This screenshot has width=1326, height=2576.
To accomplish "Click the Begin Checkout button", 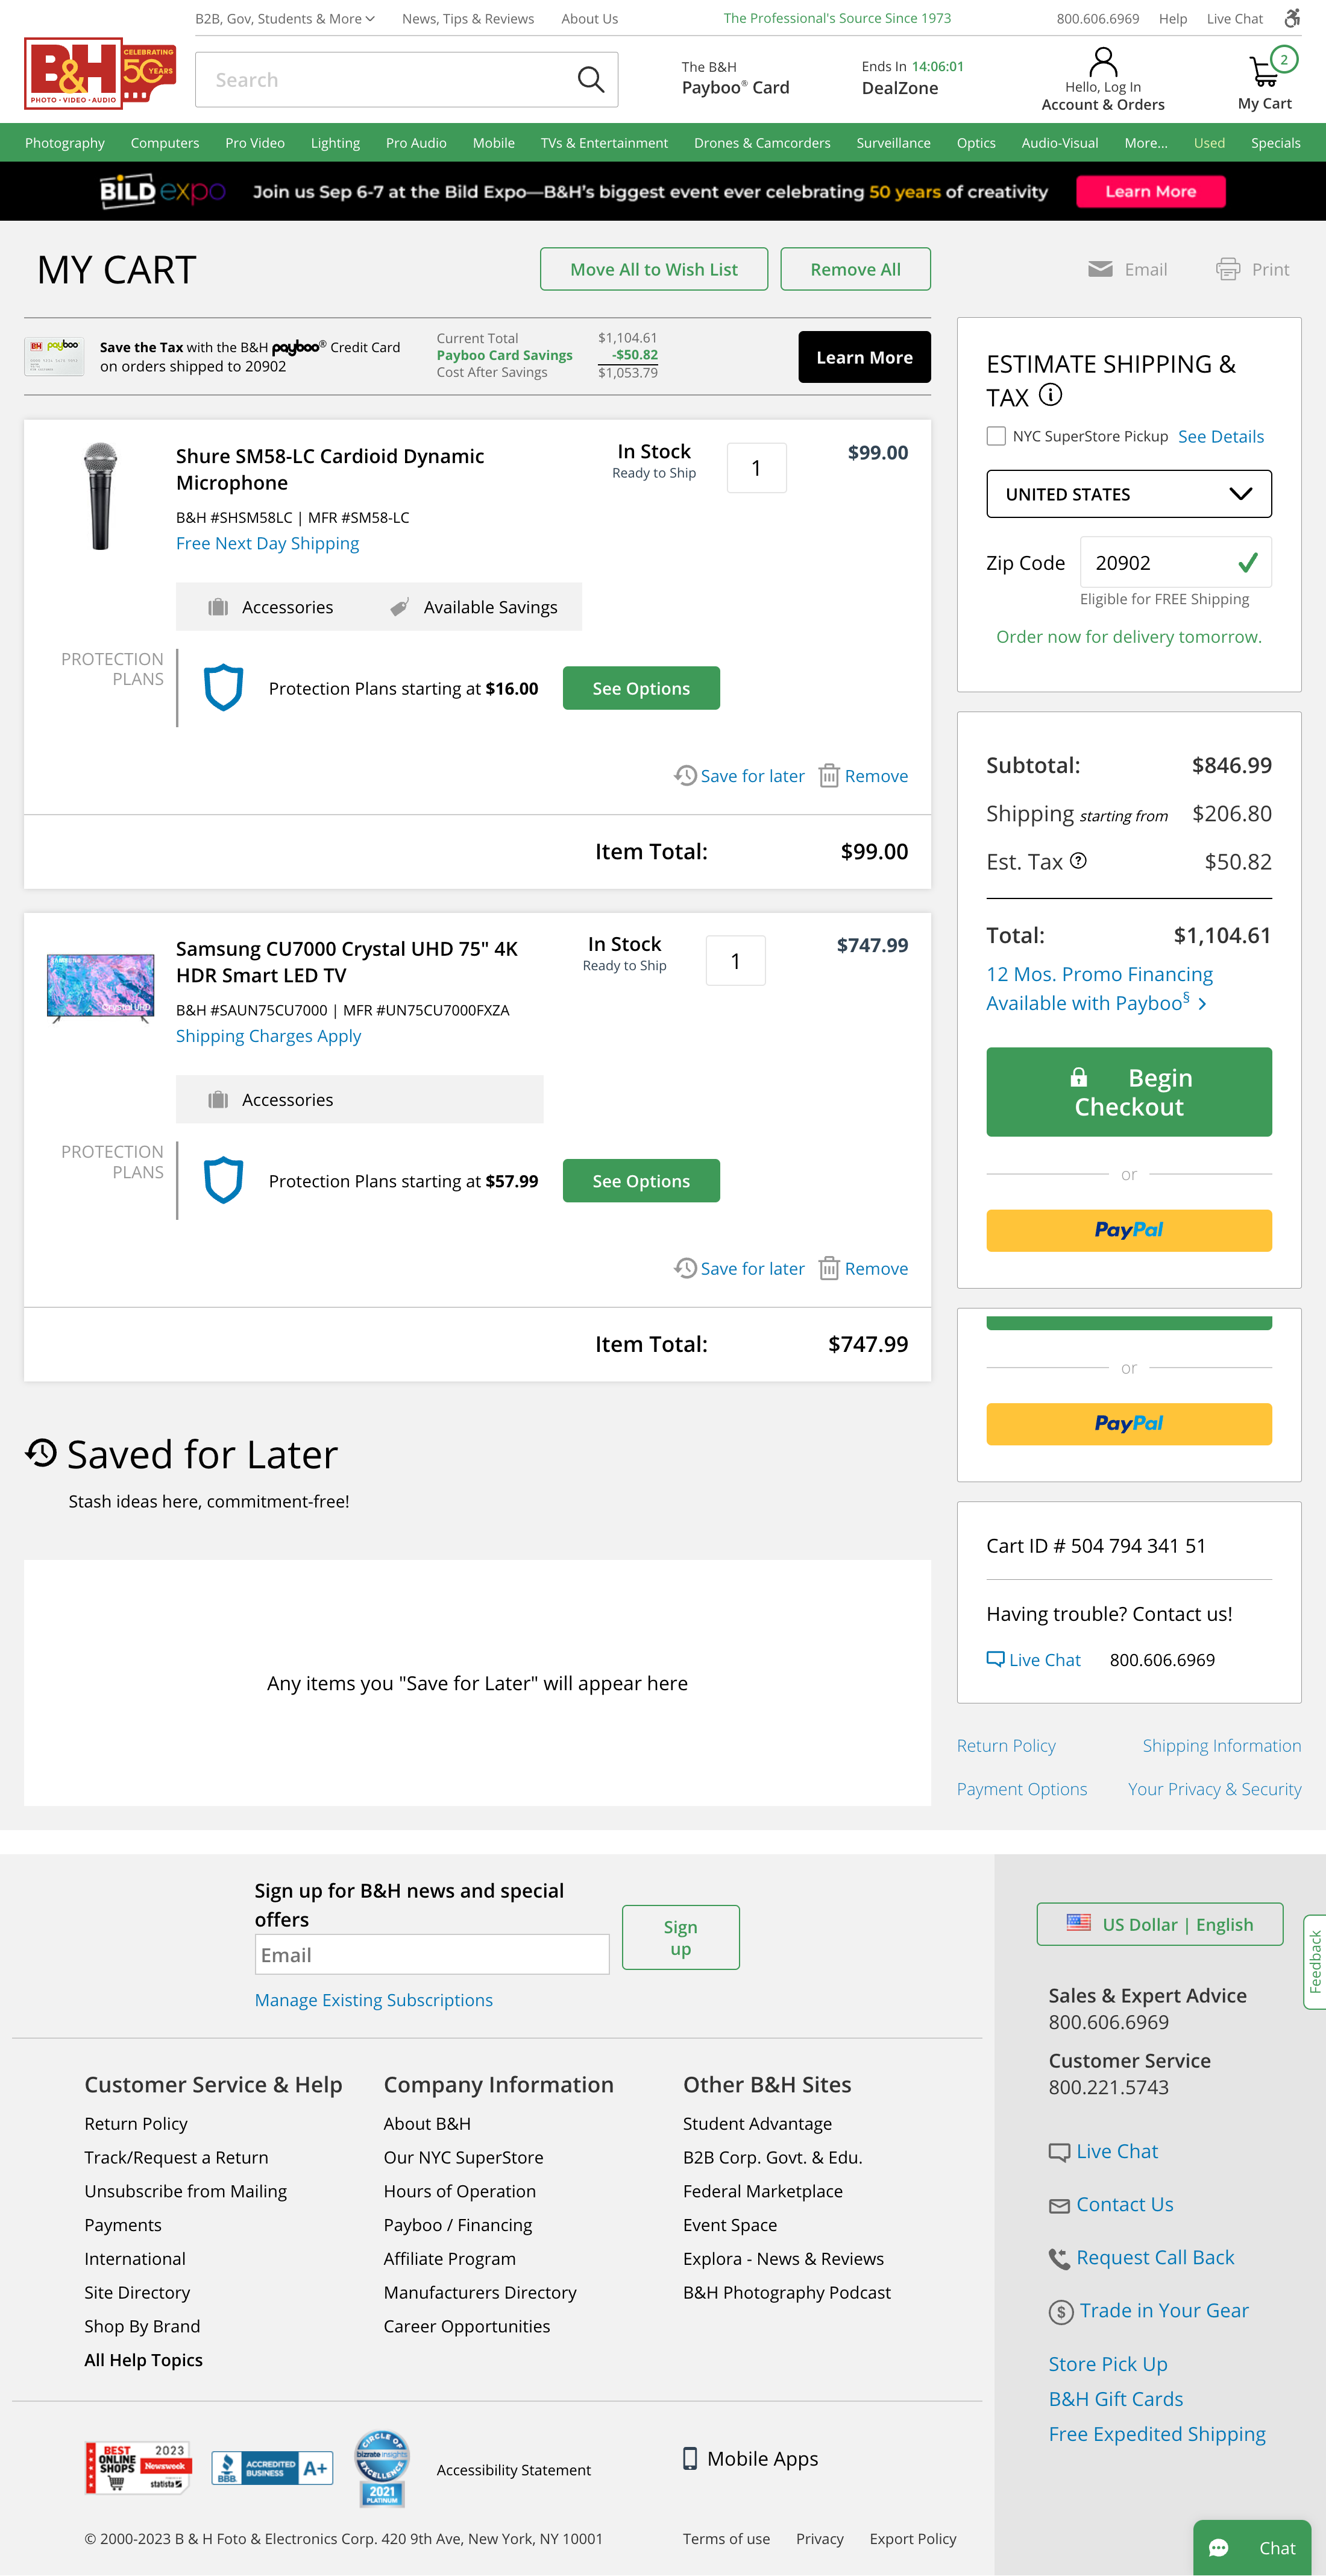I will pos(1128,1092).
